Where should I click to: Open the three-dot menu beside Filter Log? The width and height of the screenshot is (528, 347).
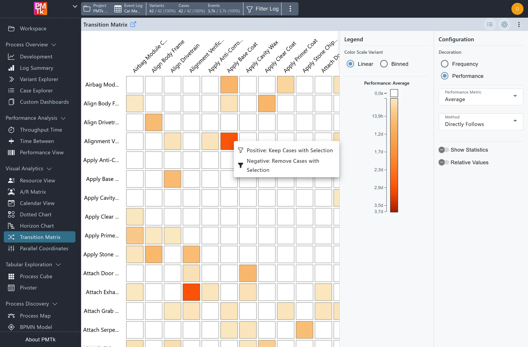pyautogui.click(x=290, y=9)
